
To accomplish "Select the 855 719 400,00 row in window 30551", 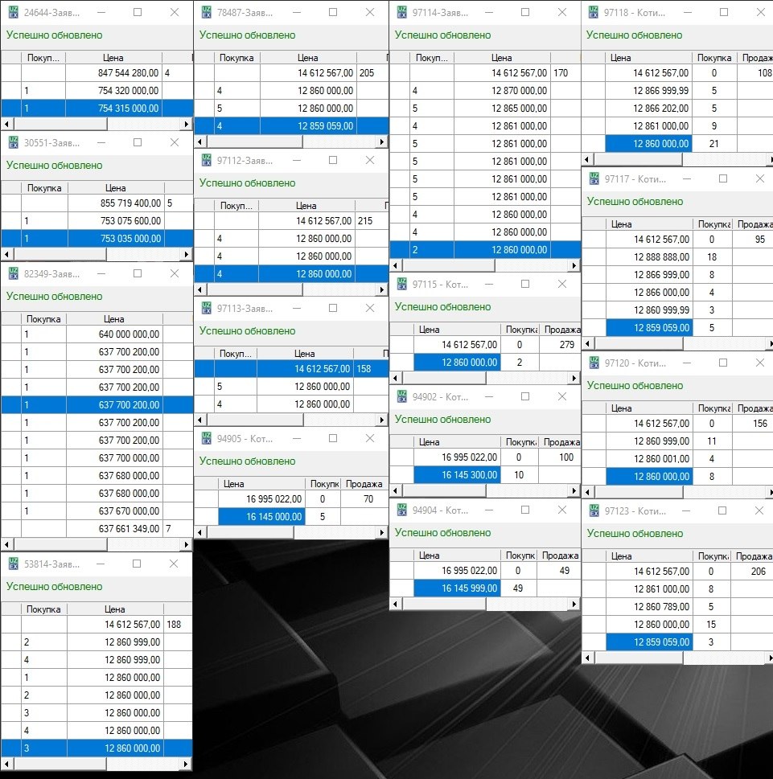I will [129, 203].
